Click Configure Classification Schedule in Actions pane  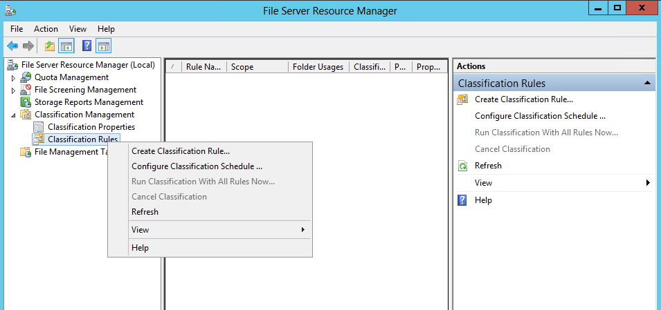tap(540, 116)
